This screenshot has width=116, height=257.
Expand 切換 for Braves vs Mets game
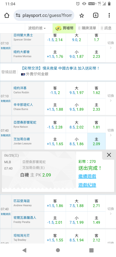point(111,45)
